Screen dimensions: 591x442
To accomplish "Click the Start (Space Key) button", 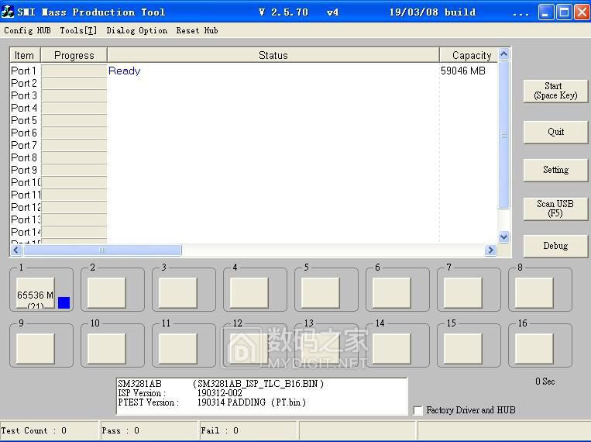I will [555, 91].
